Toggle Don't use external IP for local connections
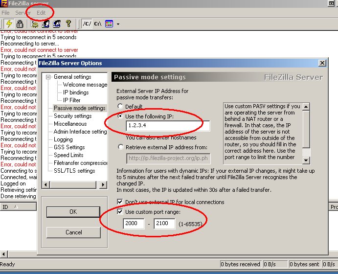The image size is (338, 274). (x=120, y=202)
